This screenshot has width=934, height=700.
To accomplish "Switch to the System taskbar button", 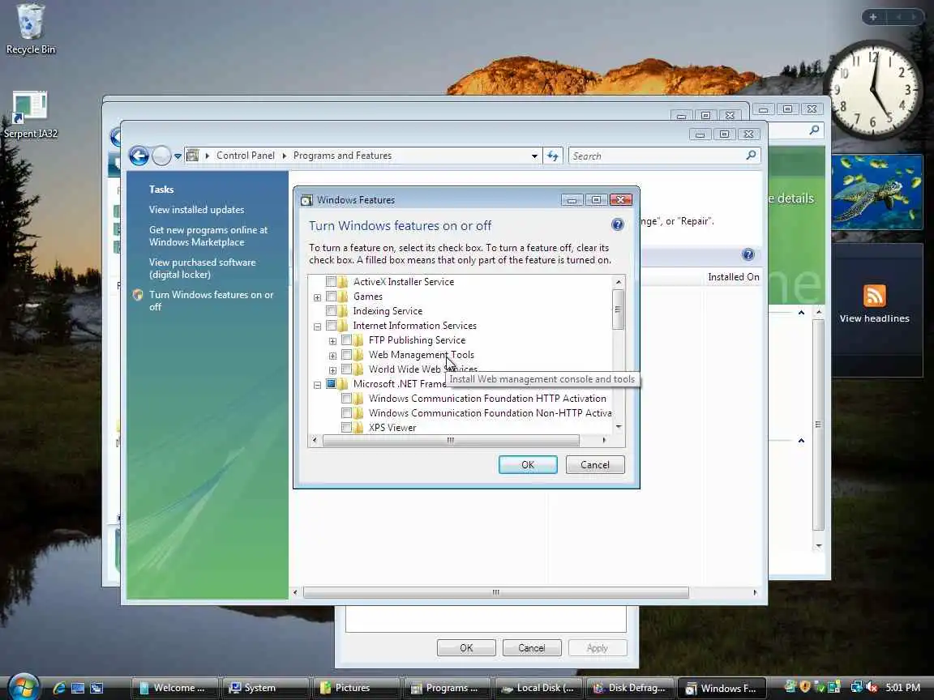I will click(266, 688).
